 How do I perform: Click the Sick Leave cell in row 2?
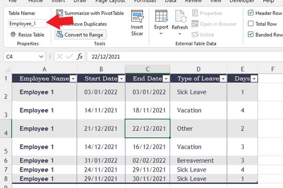point(198,92)
